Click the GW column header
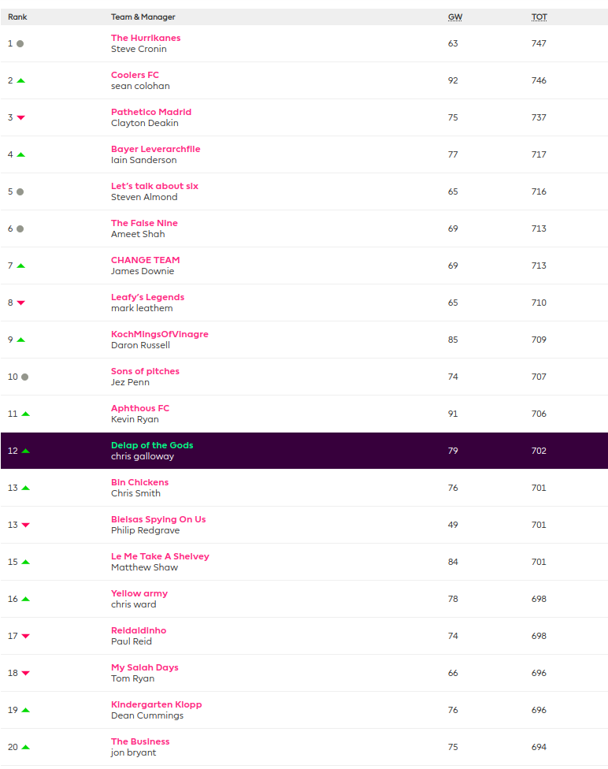 pos(455,17)
